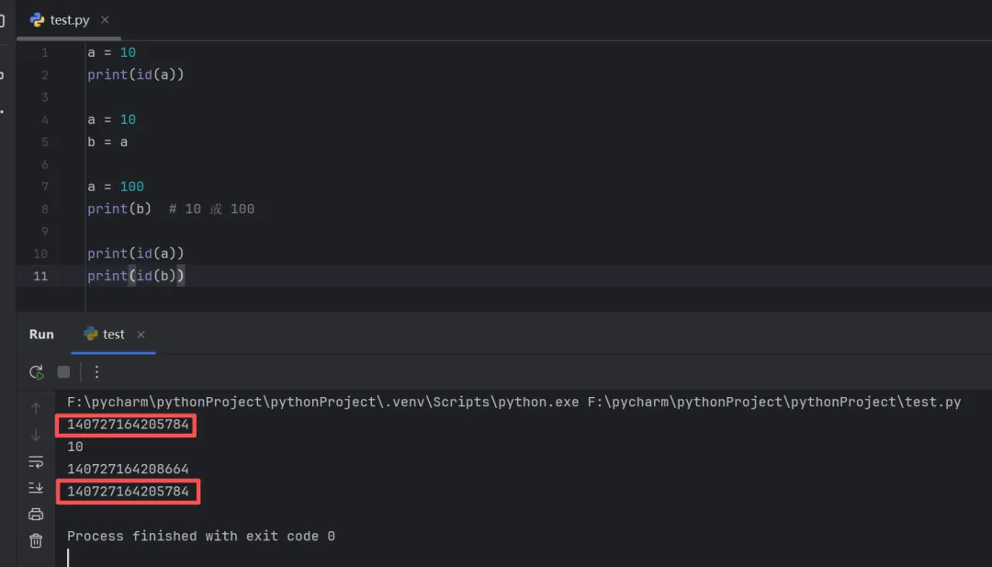Viewport: 992px width, 567px height.
Task: Close the test.py editor tab
Action: coord(105,19)
